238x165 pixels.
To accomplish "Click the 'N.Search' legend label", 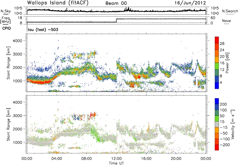I will (230, 11).
